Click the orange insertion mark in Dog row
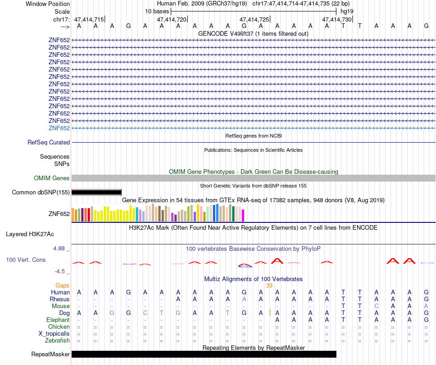 tap(270, 313)
